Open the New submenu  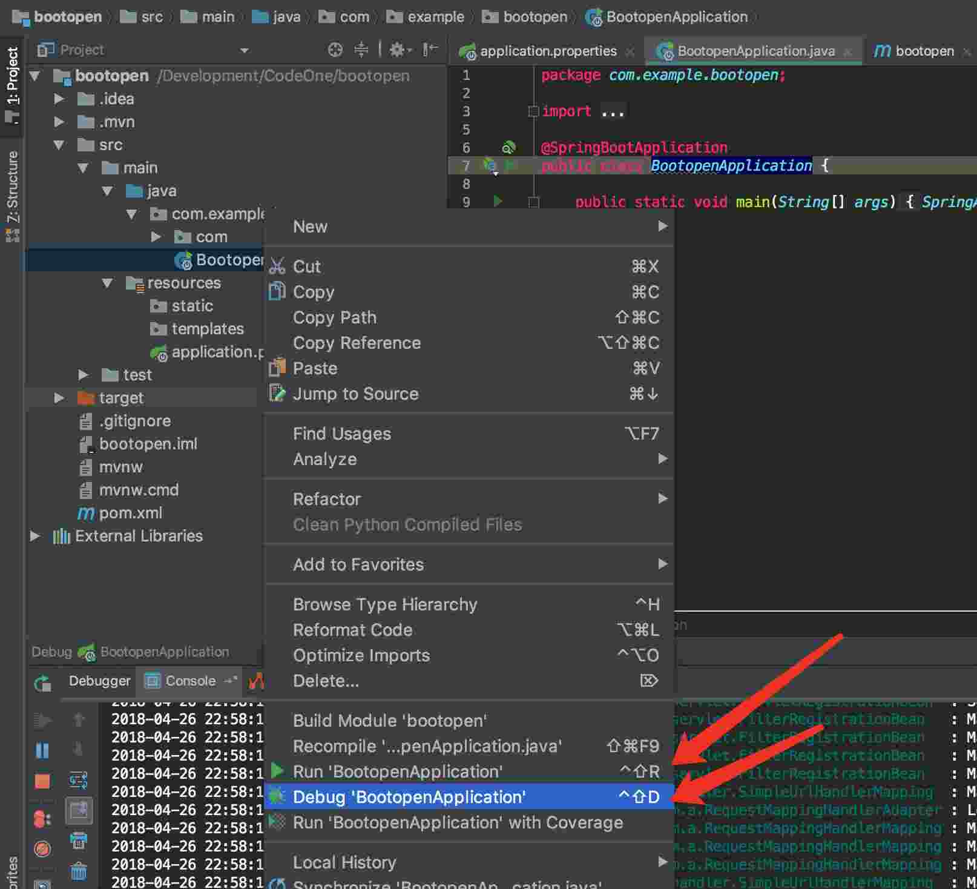[x=469, y=226]
